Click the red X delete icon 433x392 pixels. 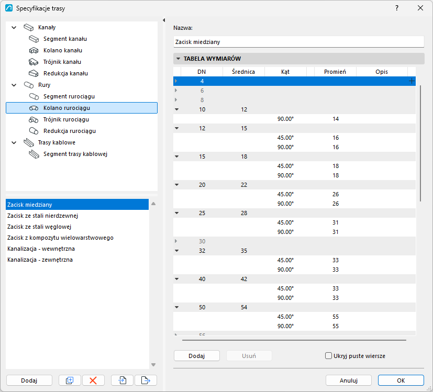(x=93, y=380)
